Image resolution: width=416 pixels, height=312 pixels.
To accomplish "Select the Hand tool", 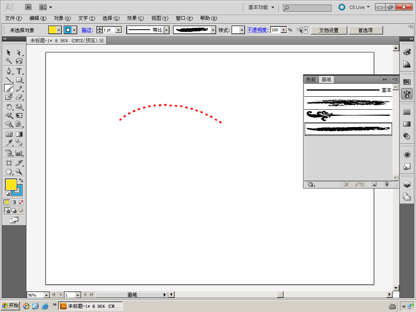I will 9,172.
